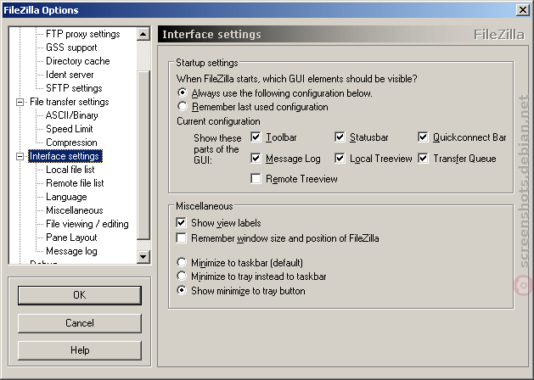This screenshot has width=534, height=380.
Task: Open Help for options dialog
Action: [80, 350]
